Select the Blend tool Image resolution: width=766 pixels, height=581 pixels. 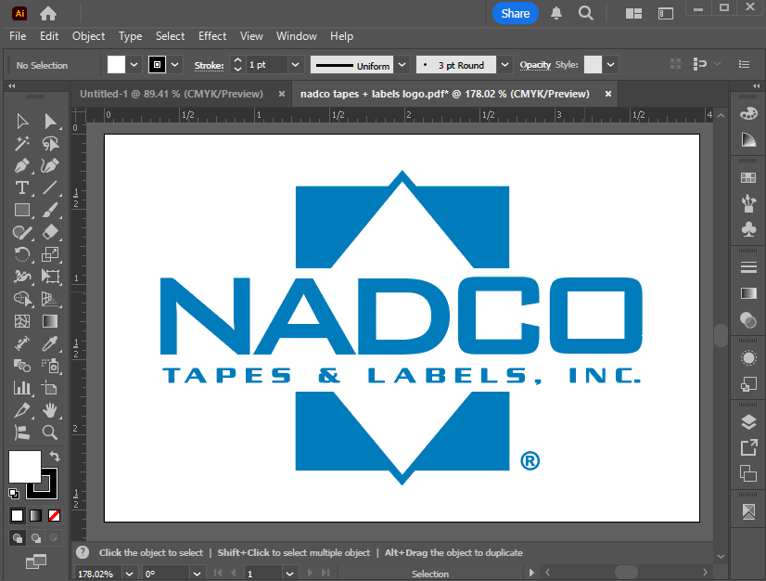point(22,366)
